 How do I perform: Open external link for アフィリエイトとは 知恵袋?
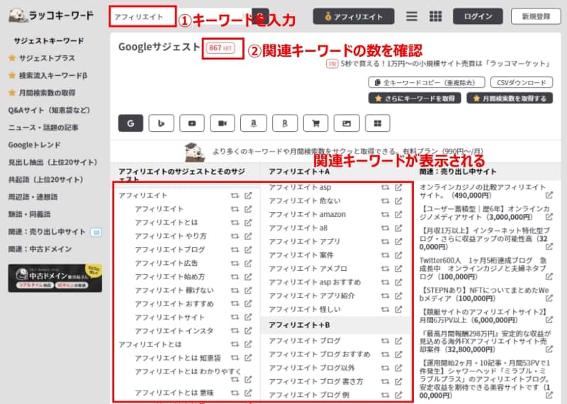click(248, 358)
